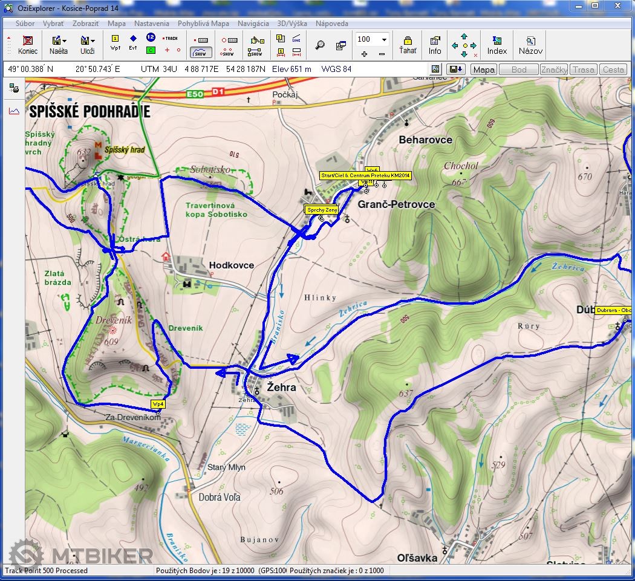Image resolution: width=635 pixels, height=581 pixels.
Task: Open the Info map information icon
Action: click(x=435, y=45)
